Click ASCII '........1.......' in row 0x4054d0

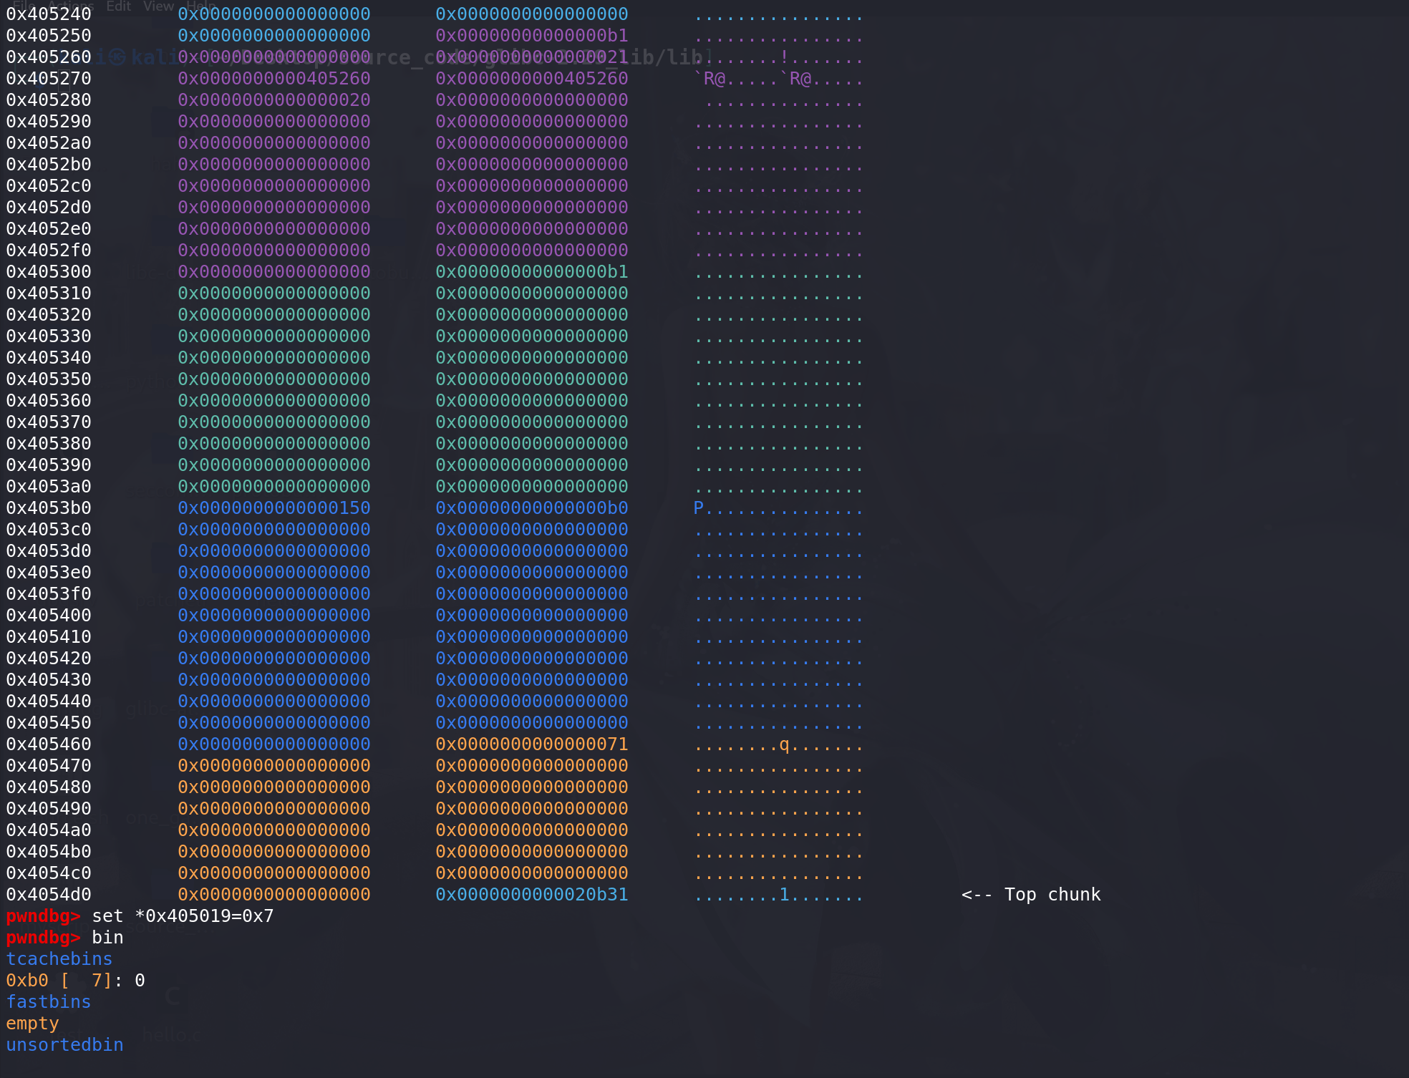coord(778,894)
